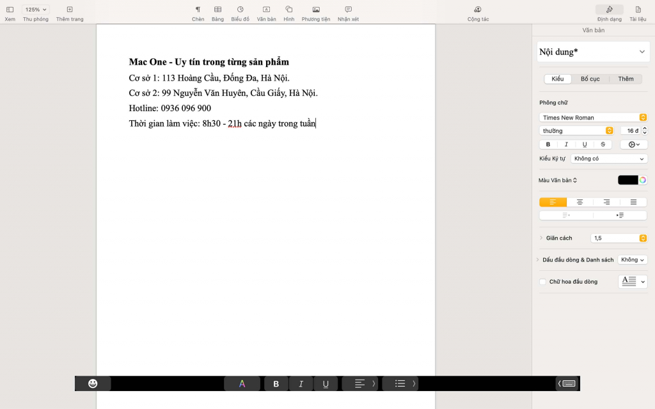Open Times New Roman font dropdown
Screen dimensions: 655x409
point(593,118)
